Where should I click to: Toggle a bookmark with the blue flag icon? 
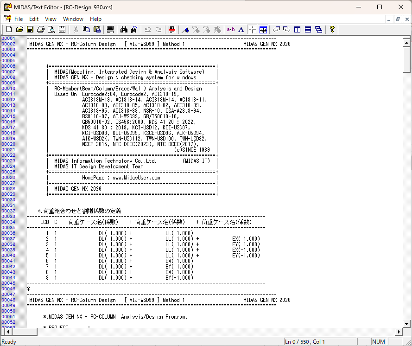185,29
